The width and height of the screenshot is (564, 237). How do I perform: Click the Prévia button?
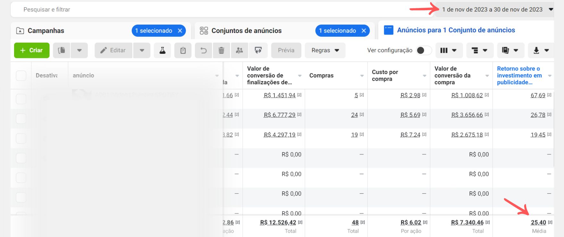coord(286,50)
